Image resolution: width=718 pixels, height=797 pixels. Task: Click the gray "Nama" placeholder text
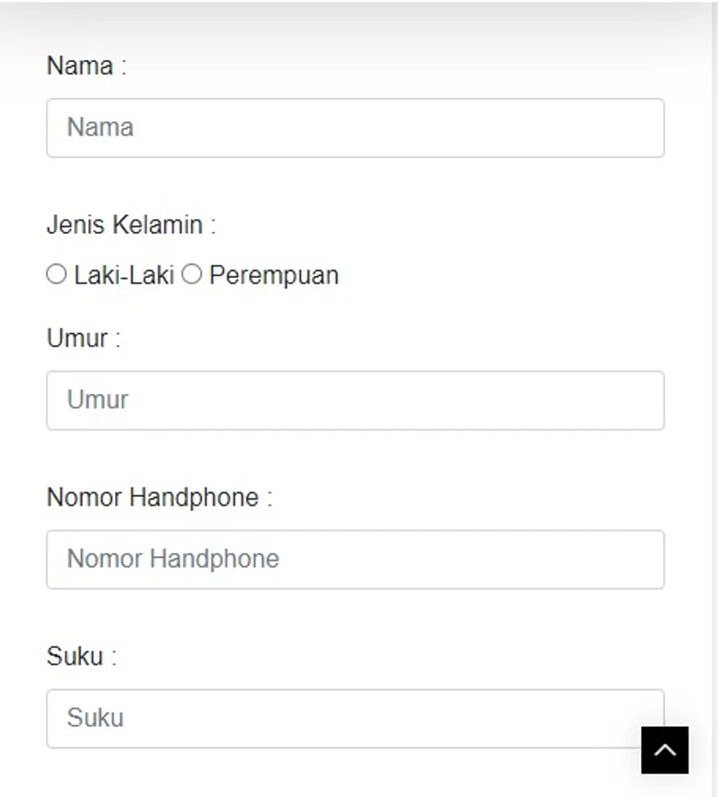click(100, 128)
